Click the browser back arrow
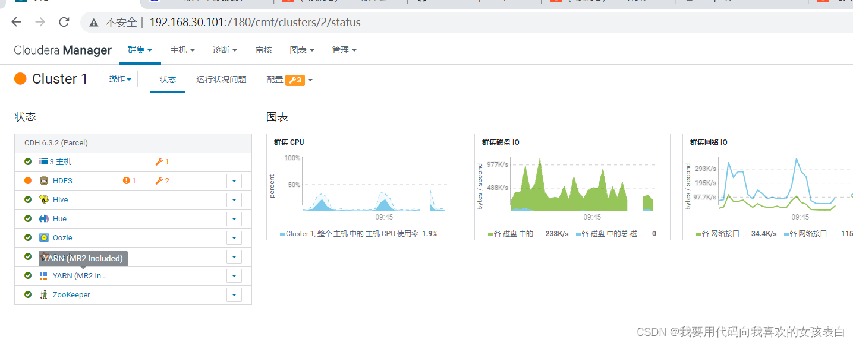This screenshot has height=343, width=853. pyautogui.click(x=16, y=23)
